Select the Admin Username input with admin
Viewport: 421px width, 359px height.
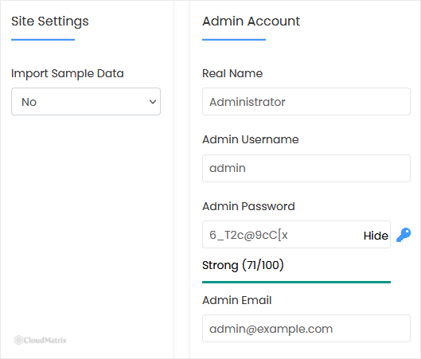(x=306, y=168)
